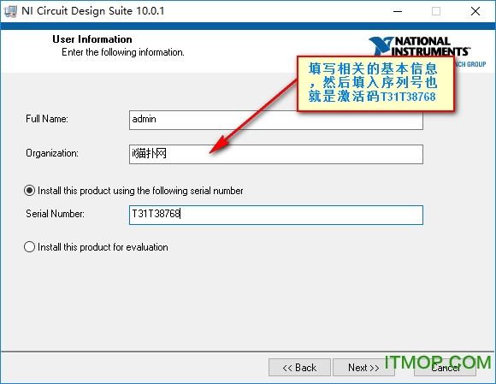Click the Full Name input field
496x384 pixels.
[276, 120]
